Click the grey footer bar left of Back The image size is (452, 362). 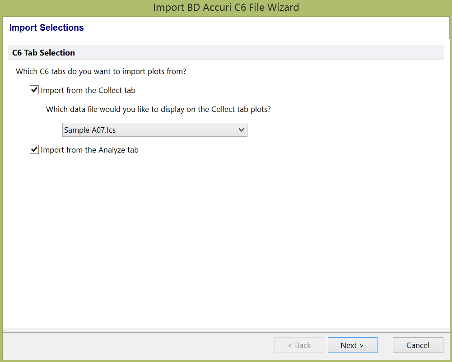click(135, 345)
